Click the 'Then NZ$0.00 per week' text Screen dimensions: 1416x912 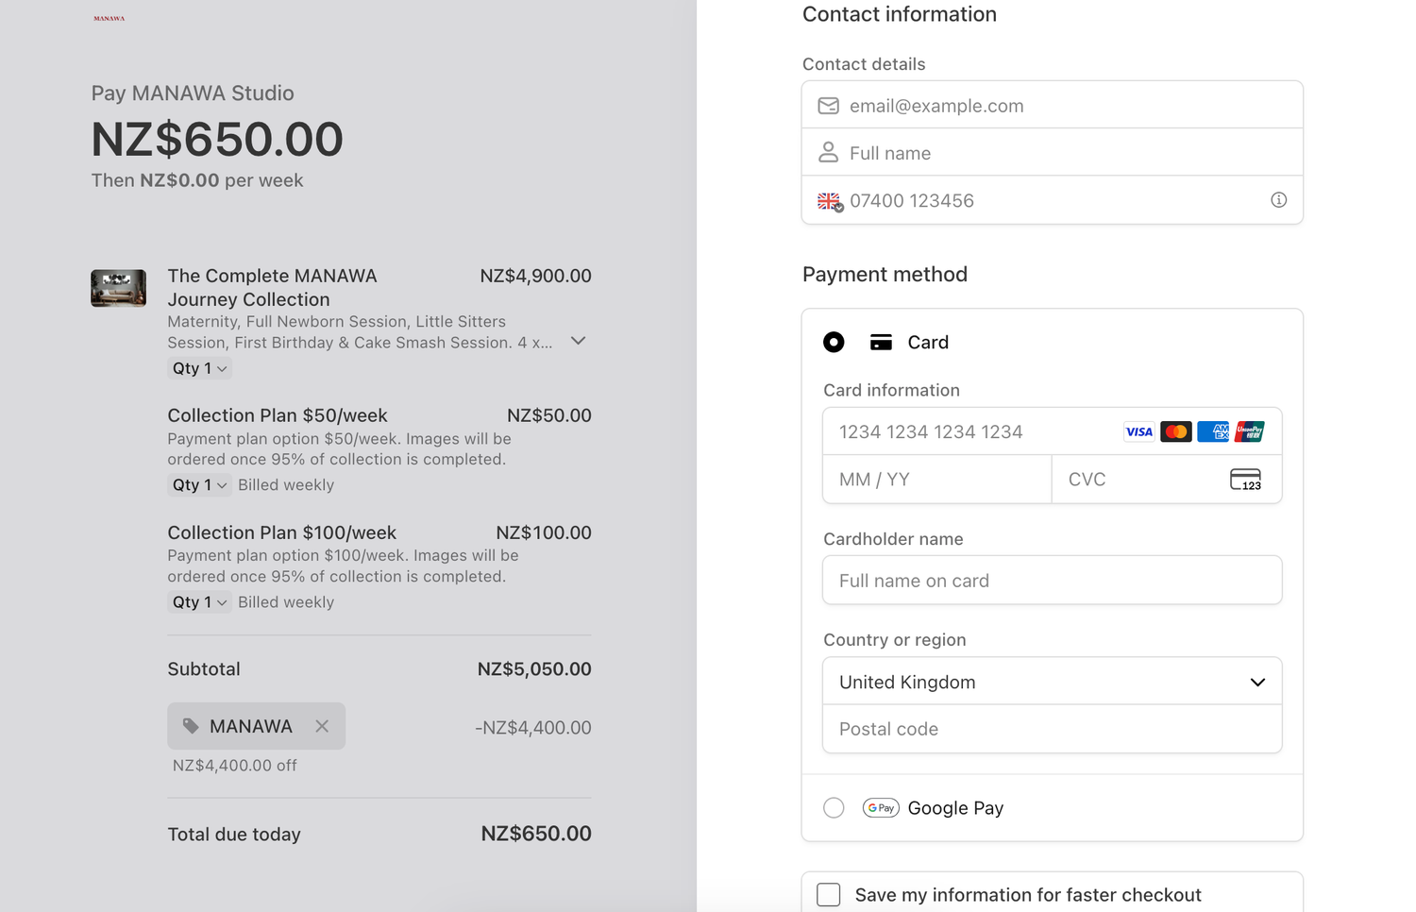(197, 180)
